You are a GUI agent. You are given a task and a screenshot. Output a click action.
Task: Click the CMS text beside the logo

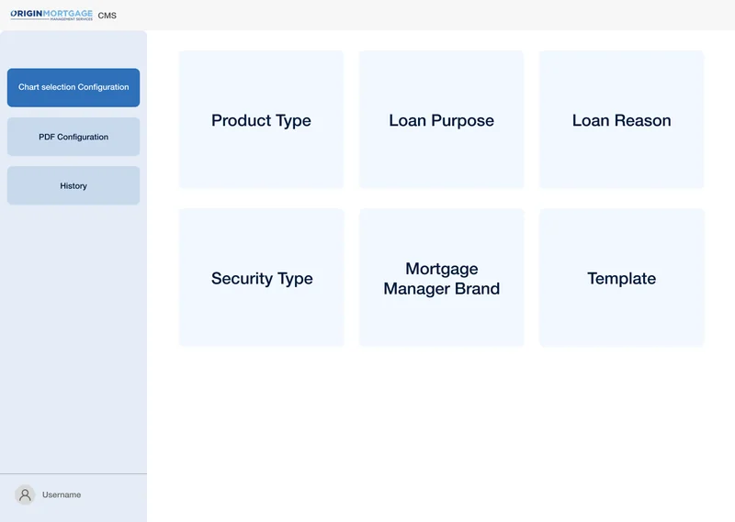[107, 16]
